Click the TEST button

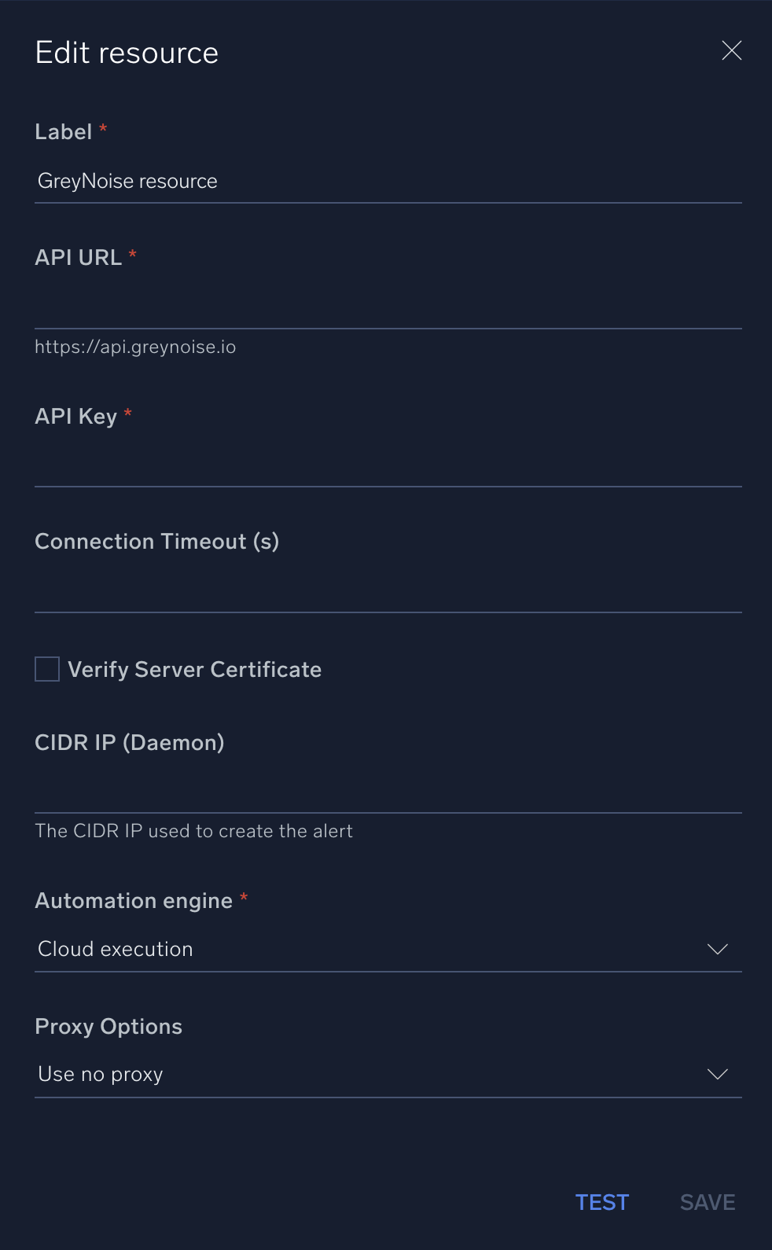point(601,1202)
